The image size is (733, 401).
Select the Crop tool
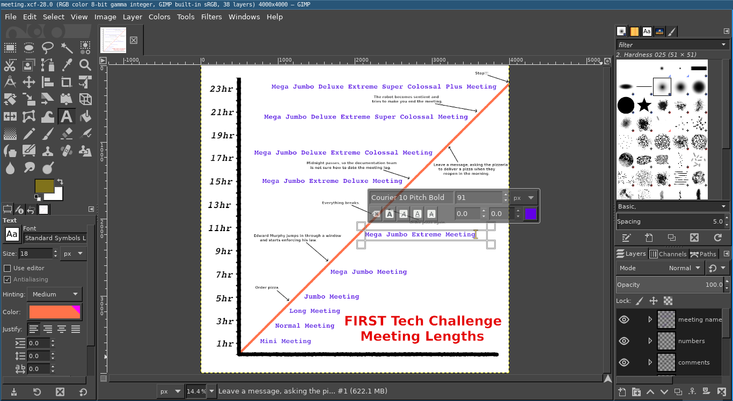[67, 83]
